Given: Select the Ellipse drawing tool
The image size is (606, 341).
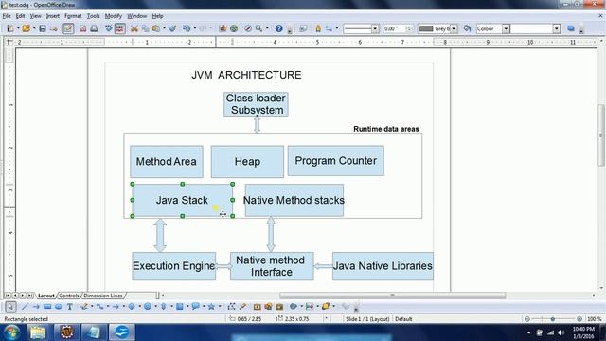Looking at the screenshot, I should click(x=59, y=307).
